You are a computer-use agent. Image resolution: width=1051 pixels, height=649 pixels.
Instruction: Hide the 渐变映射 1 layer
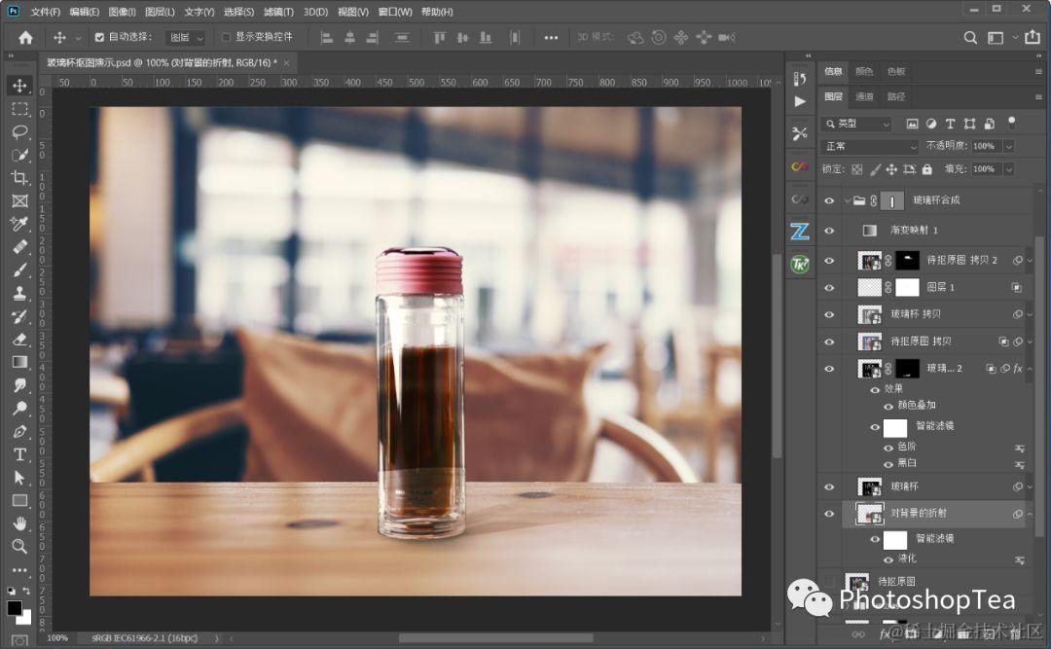pos(829,231)
